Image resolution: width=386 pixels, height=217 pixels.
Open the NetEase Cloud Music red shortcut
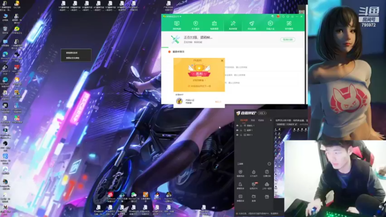[110, 197]
